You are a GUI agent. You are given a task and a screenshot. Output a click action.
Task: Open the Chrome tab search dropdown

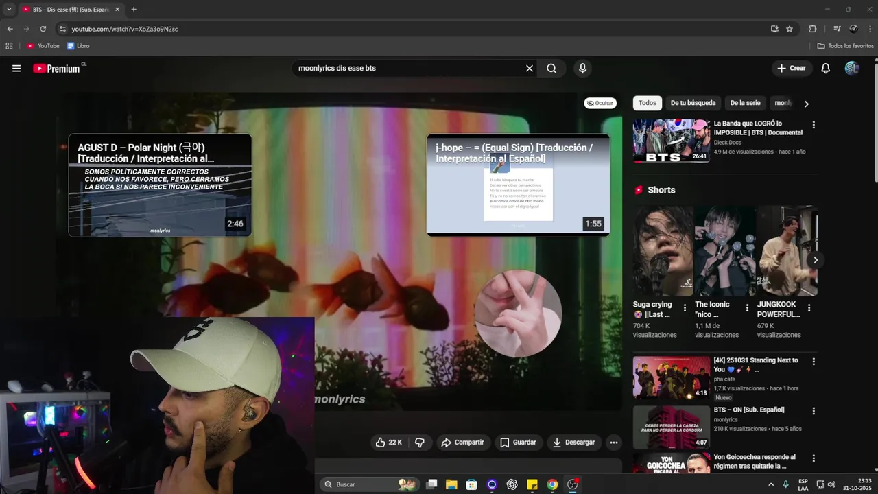coord(8,9)
